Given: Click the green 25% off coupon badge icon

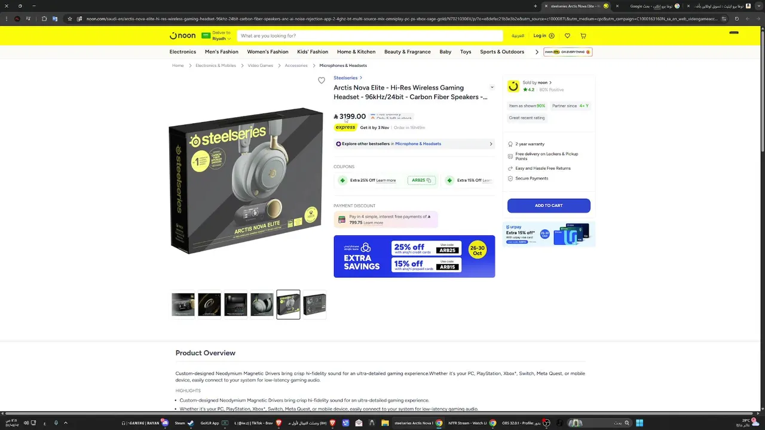Looking at the screenshot, I should point(342,180).
